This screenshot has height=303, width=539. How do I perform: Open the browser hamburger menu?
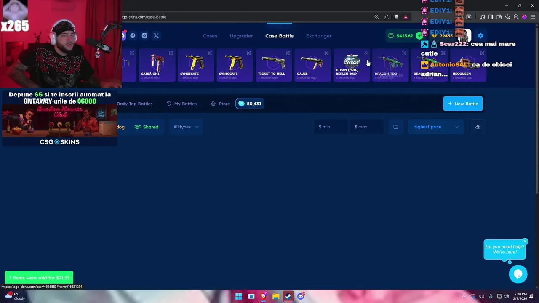[533, 17]
